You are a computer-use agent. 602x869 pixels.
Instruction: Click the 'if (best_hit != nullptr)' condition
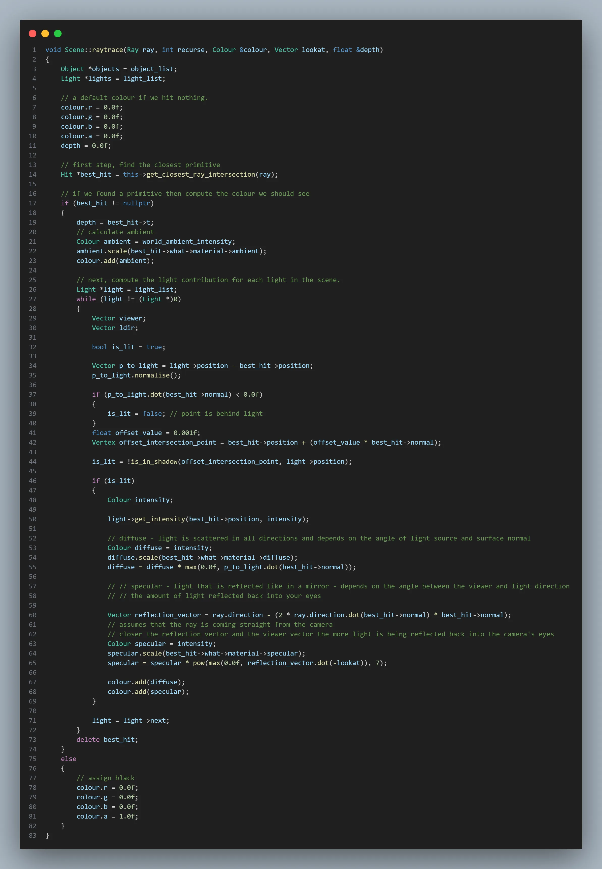click(107, 203)
